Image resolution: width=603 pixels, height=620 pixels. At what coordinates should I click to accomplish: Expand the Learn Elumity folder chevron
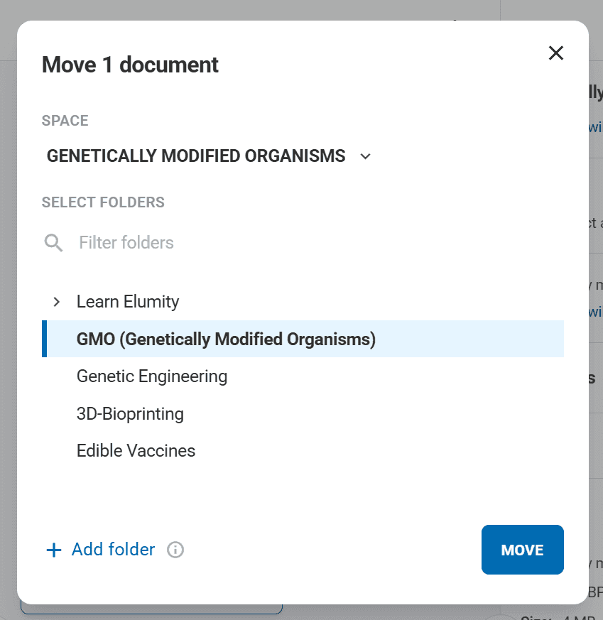click(x=57, y=302)
